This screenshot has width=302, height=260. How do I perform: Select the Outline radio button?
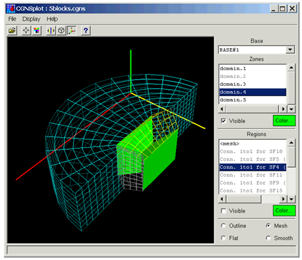pos(223,226)
